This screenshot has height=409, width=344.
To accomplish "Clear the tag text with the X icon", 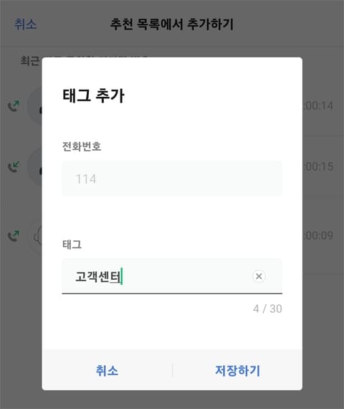I will coord(259,276).
